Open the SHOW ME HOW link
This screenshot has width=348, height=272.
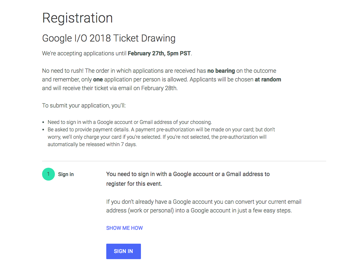coord(124,228)
